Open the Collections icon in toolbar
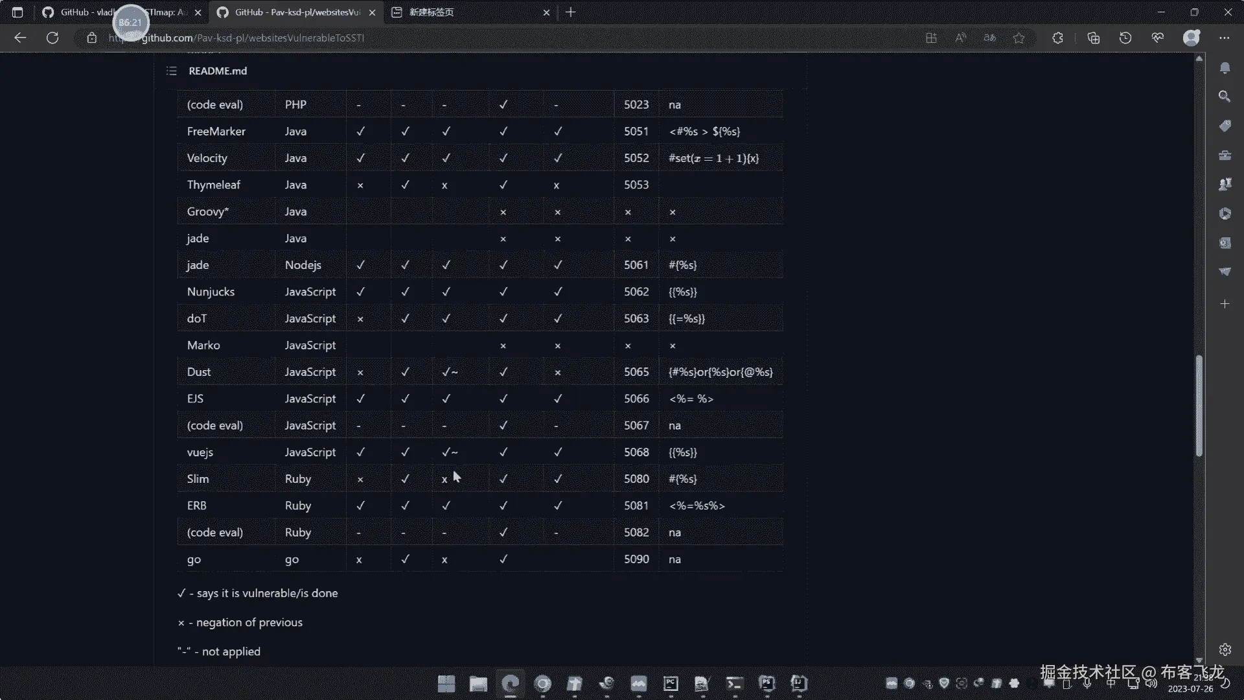This screenshot has height=700, width=1244. pos(1093,38)
